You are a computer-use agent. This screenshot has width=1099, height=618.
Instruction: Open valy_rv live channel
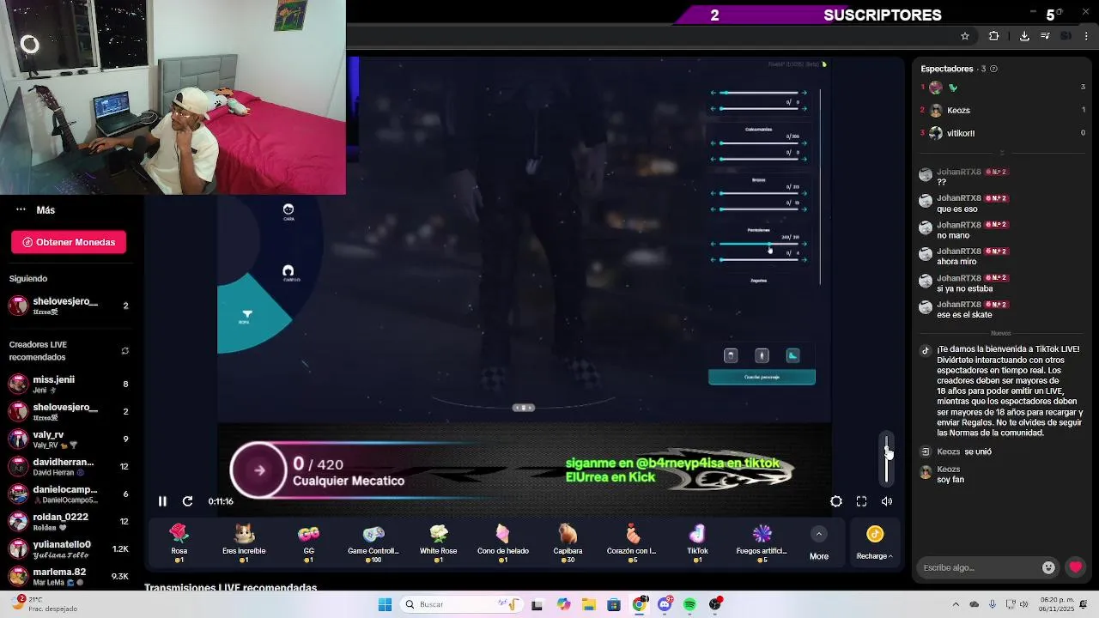(x=69, y=439)
